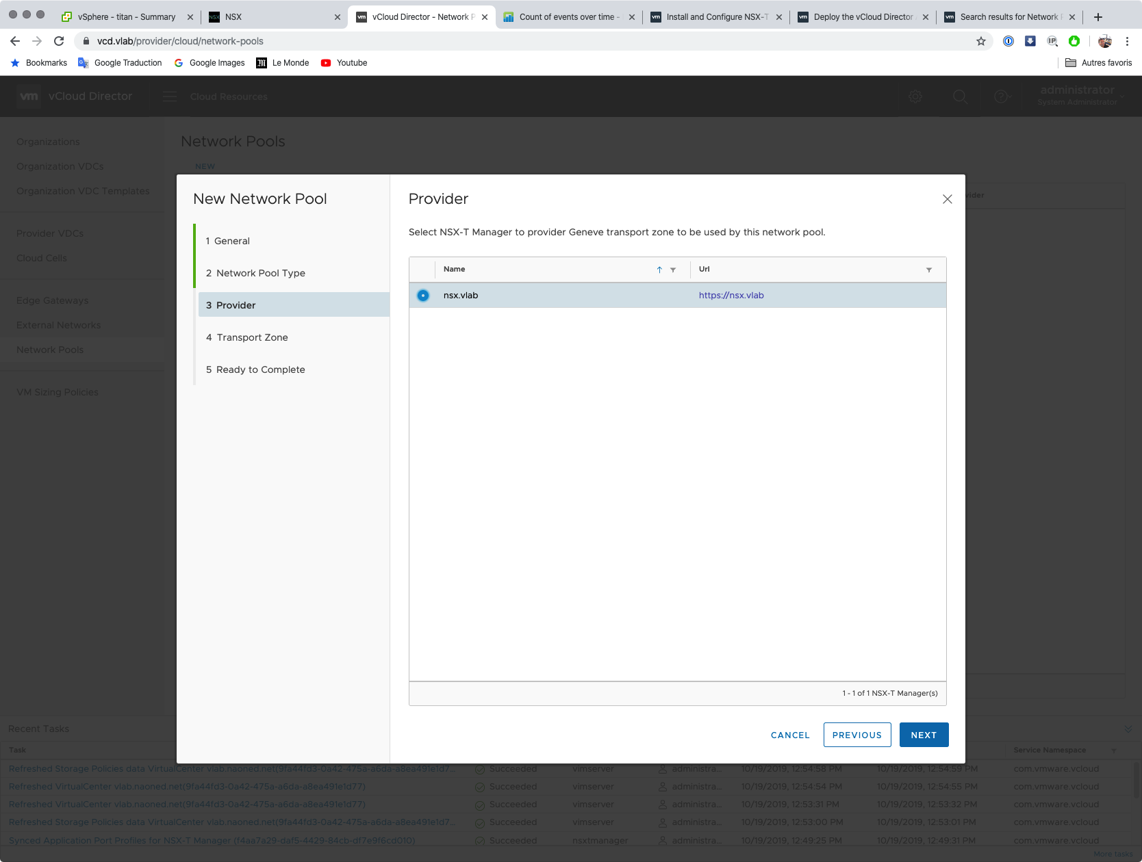Image resolution: width=1142 pixels, height=862 pixels.
Task: Open Chrome's three-dot menu
Action: (x=1127, y=41)
